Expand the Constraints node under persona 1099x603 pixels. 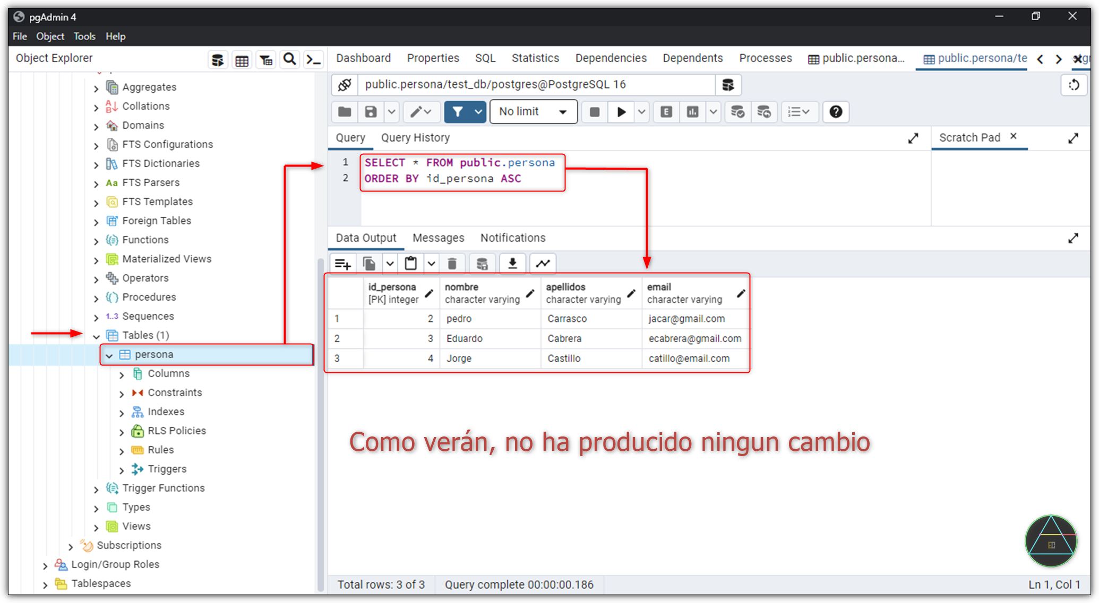122,394
